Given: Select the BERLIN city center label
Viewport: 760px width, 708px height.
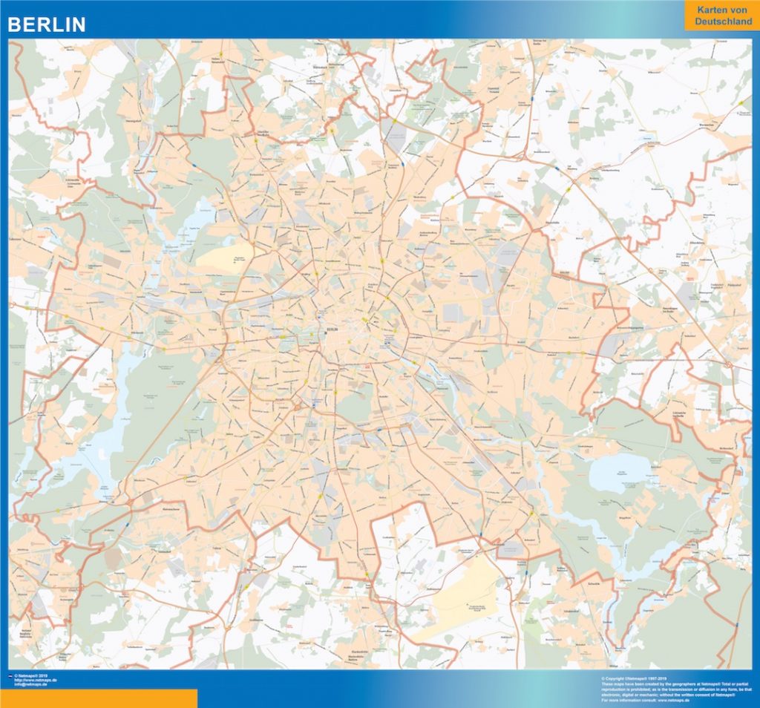Looking at the screenshot, I should [332, 327].
